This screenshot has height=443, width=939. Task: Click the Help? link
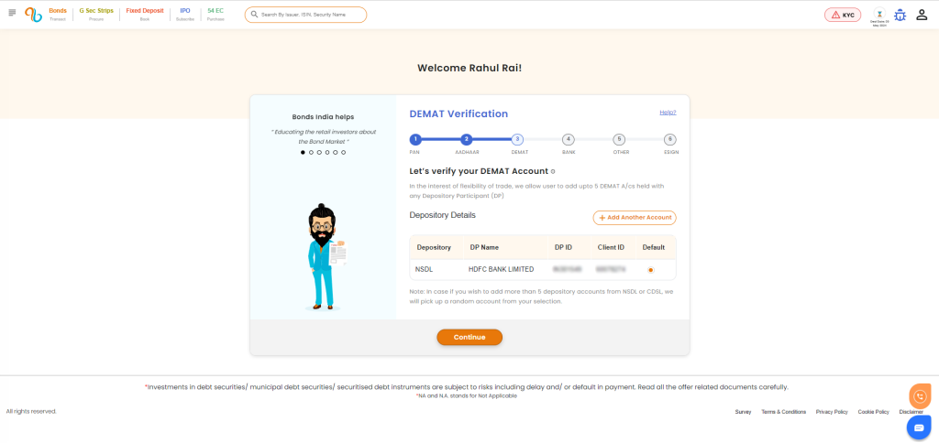coord(668,113)
